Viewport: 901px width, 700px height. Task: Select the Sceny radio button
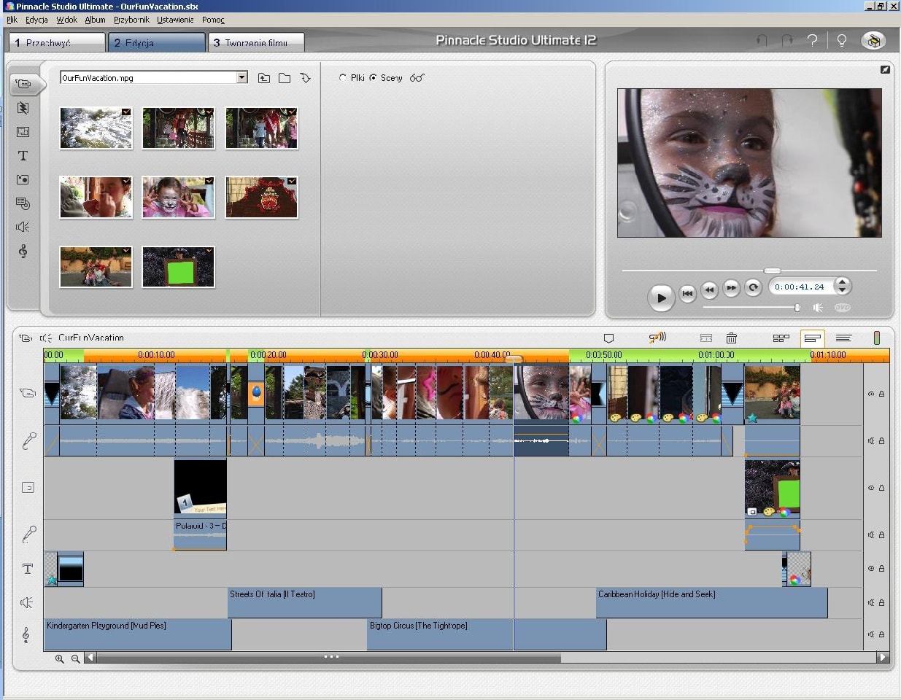[x=374, y=78]
